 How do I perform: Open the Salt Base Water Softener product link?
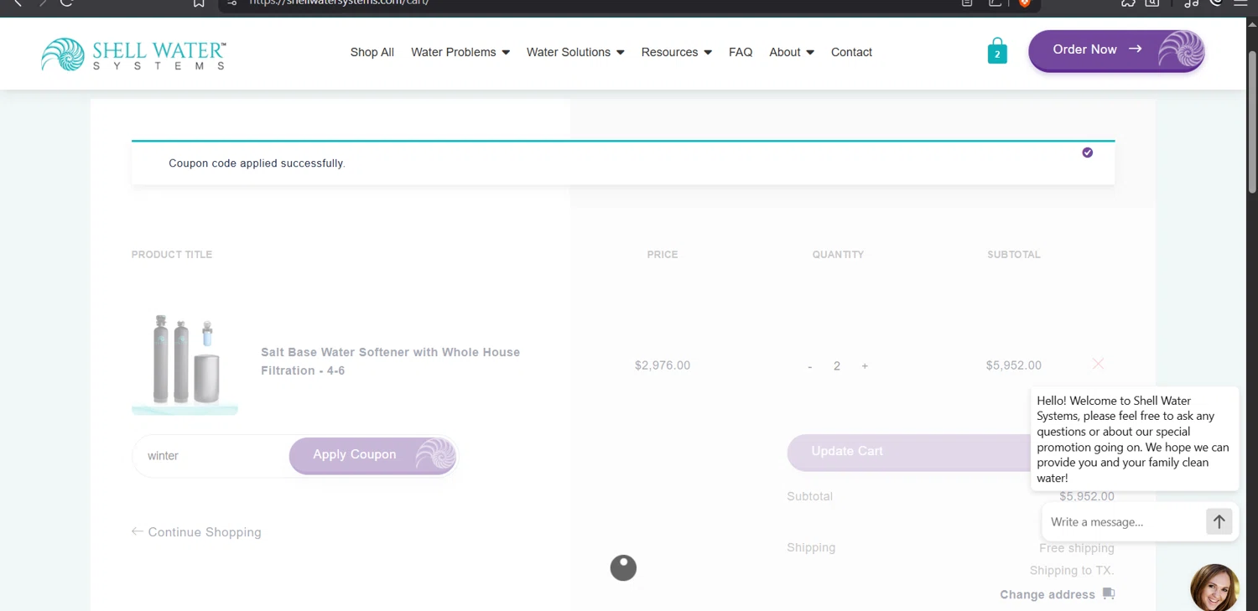(x=390, y=361)
